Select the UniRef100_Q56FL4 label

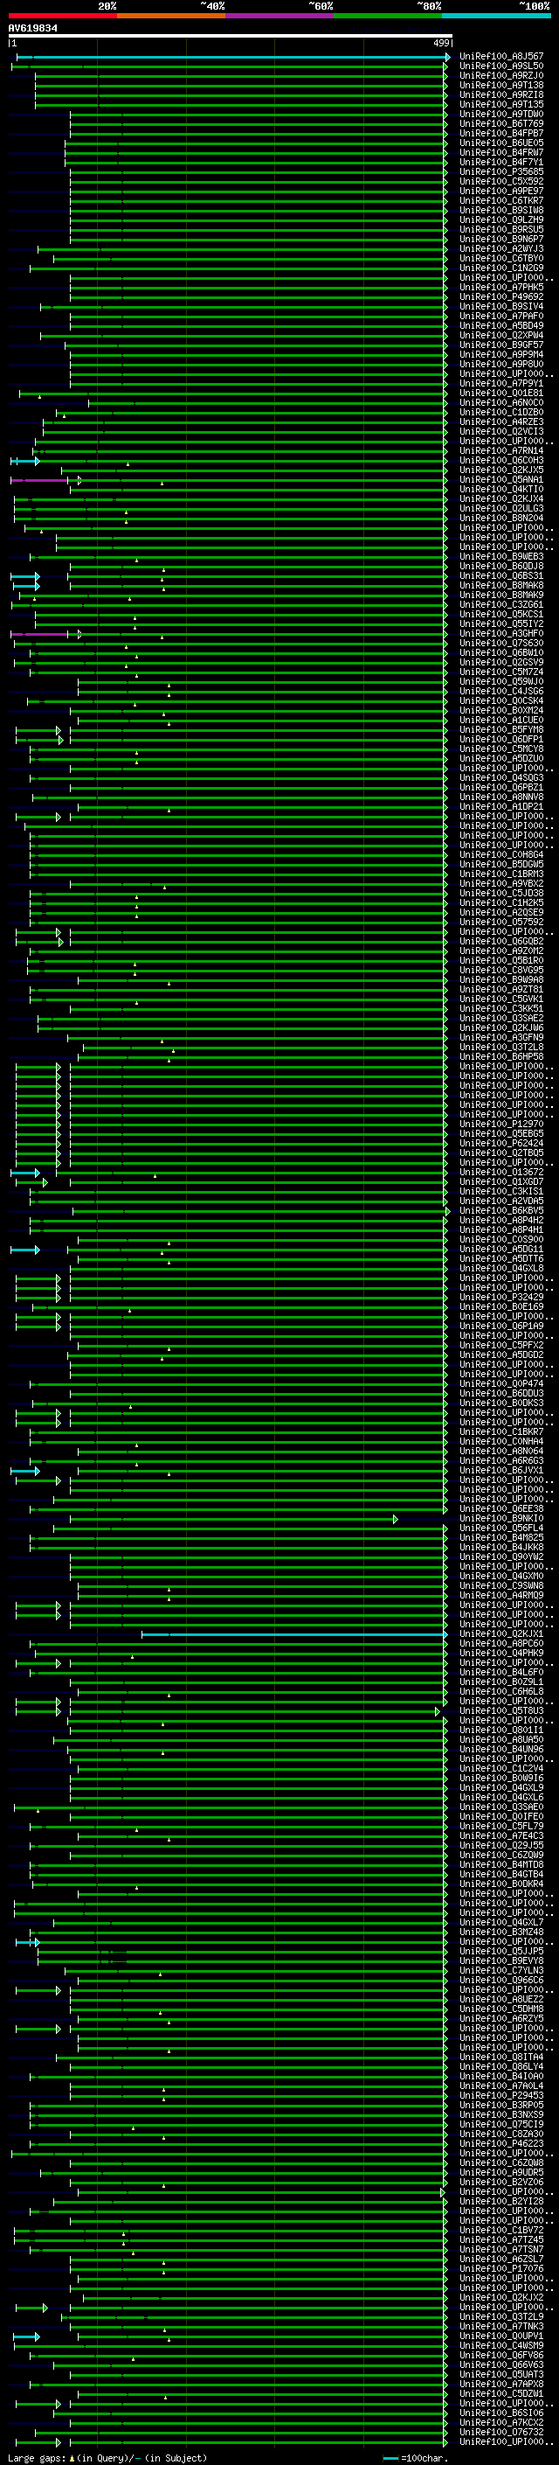point(501,1528)
